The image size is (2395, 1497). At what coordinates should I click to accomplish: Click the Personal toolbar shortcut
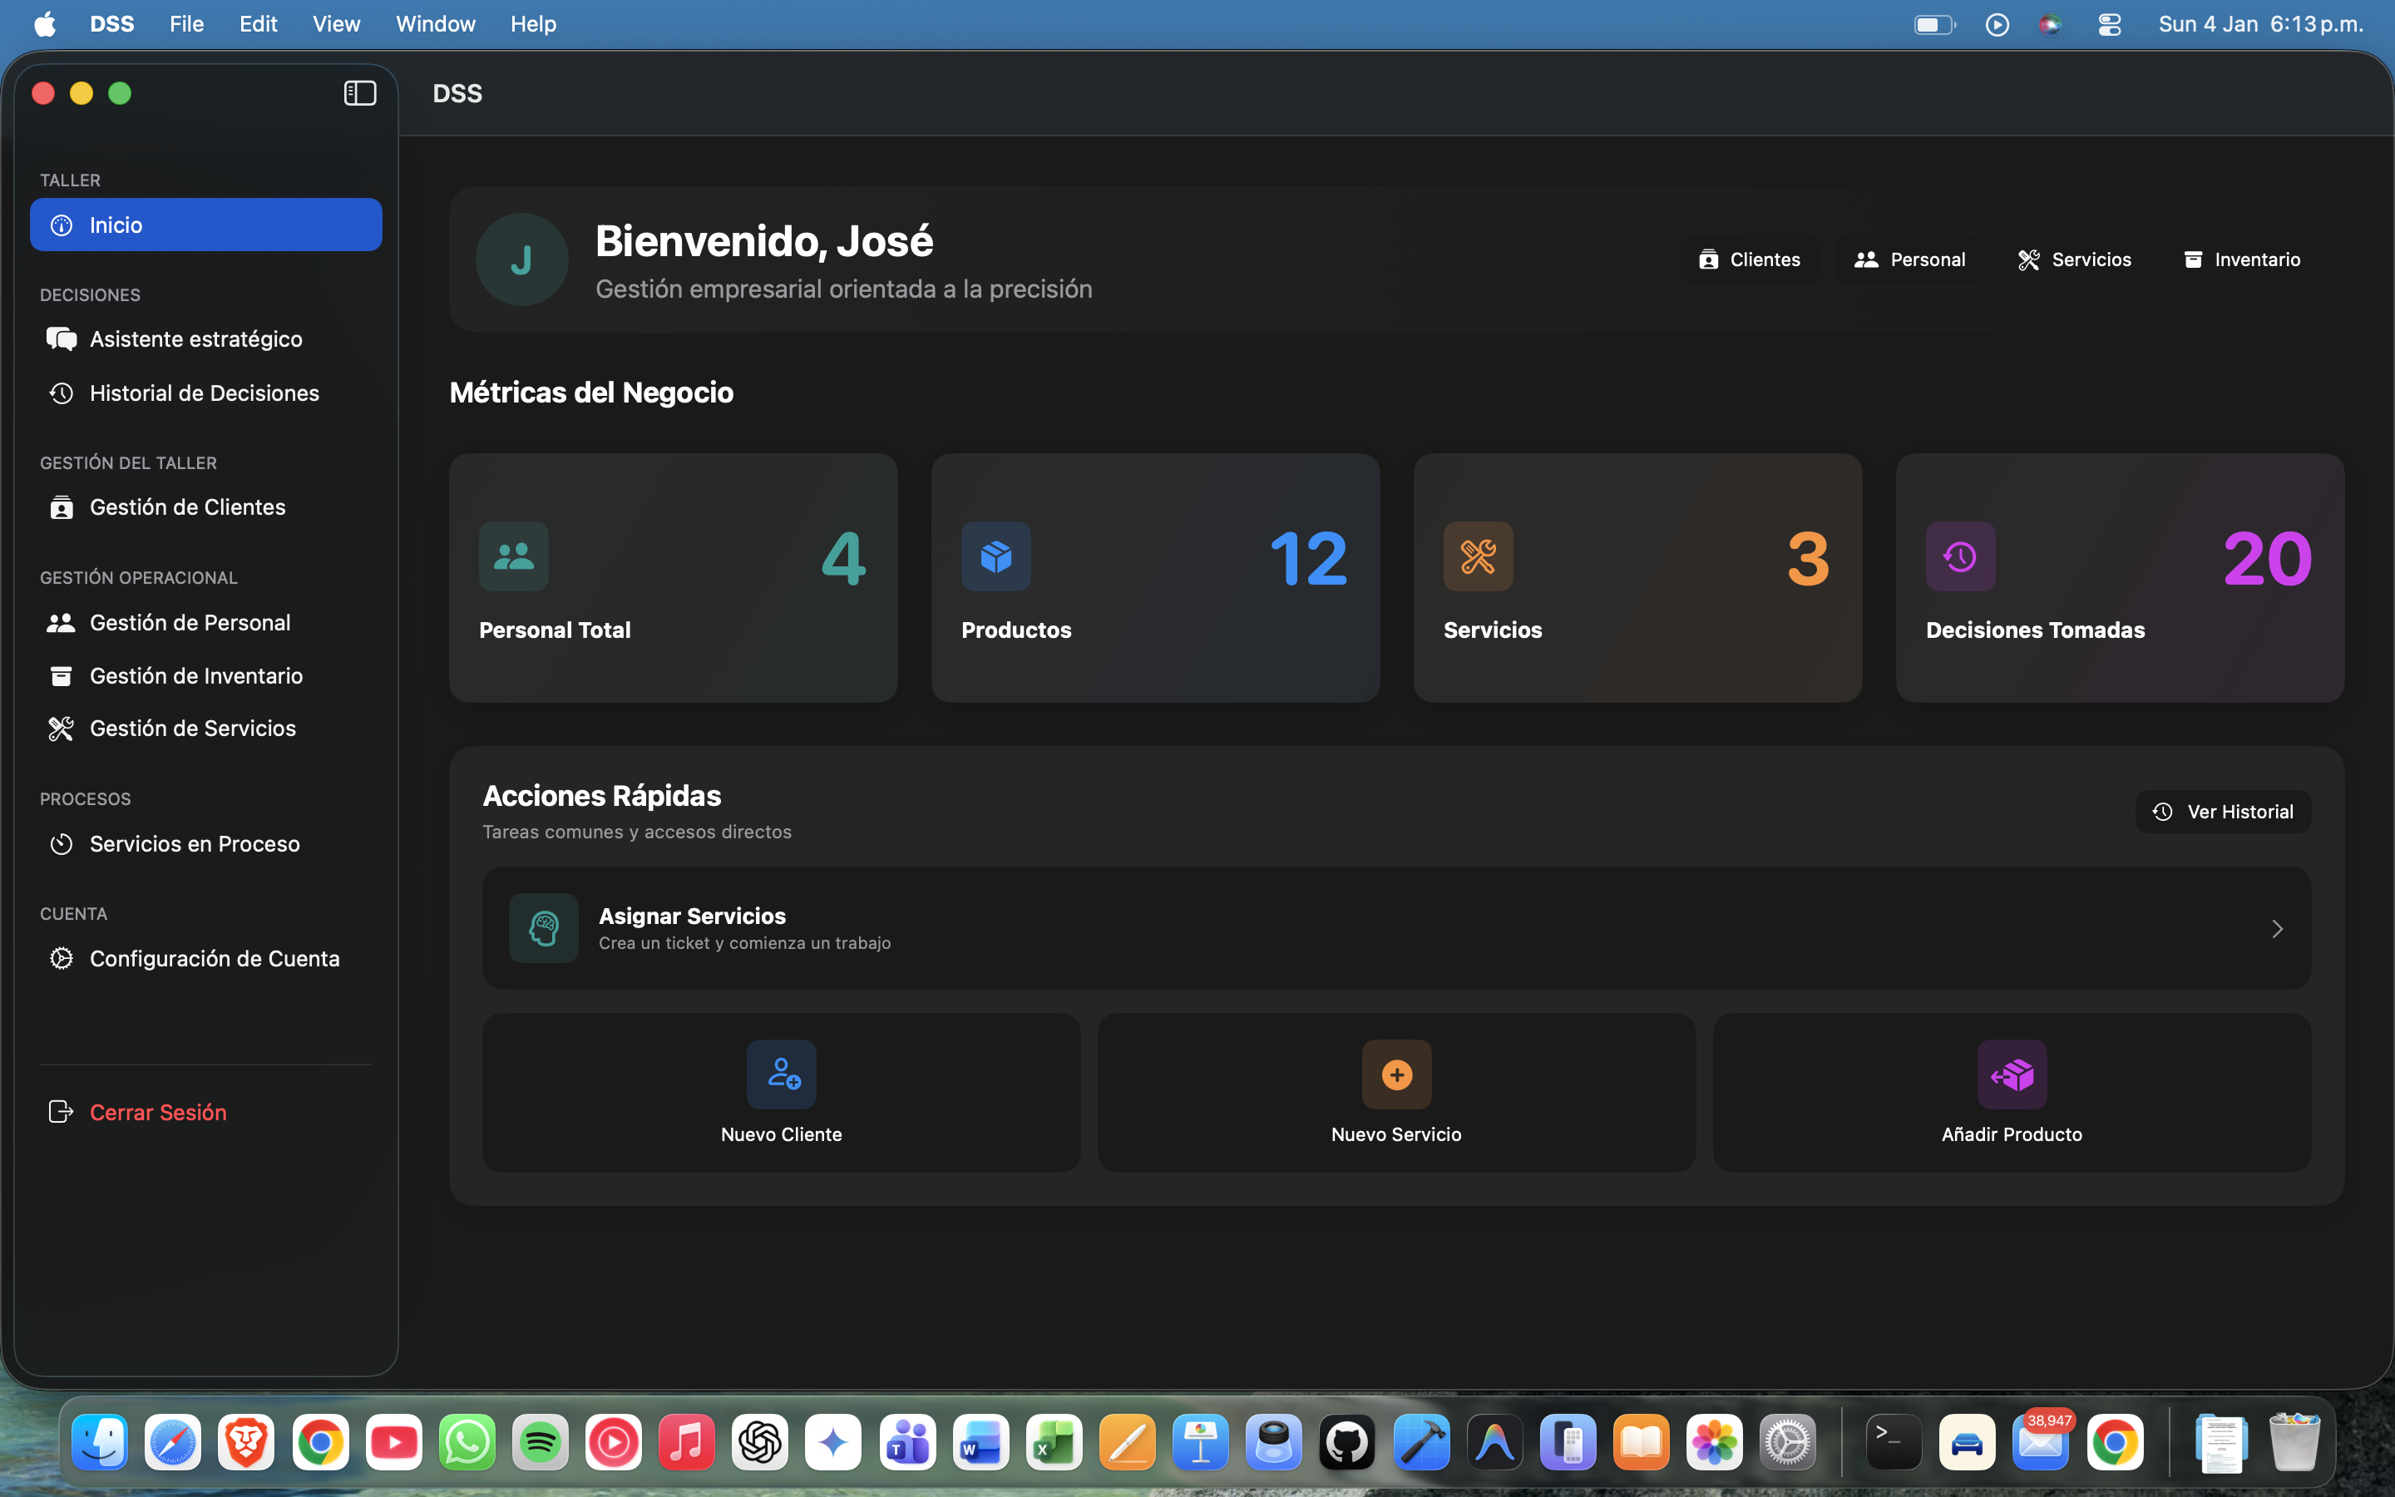[1909, 259]
